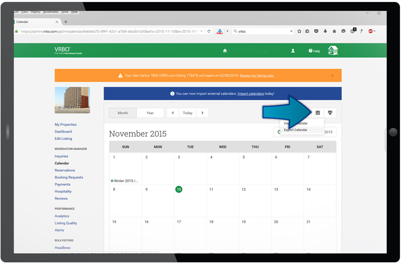Click the search go arrow in search box
This screenshot has height=264, width=401.
tap(291, 31)
